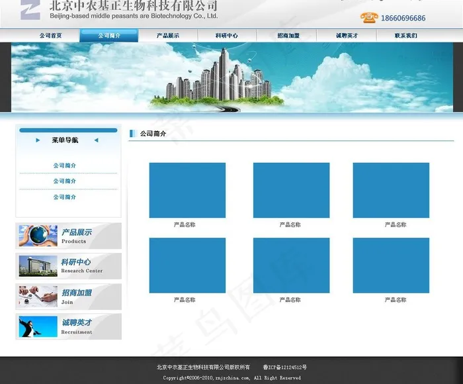This screenshot has height=384, width=463.
Task: Click the globe image in Products banner
Action: [38, 236]
